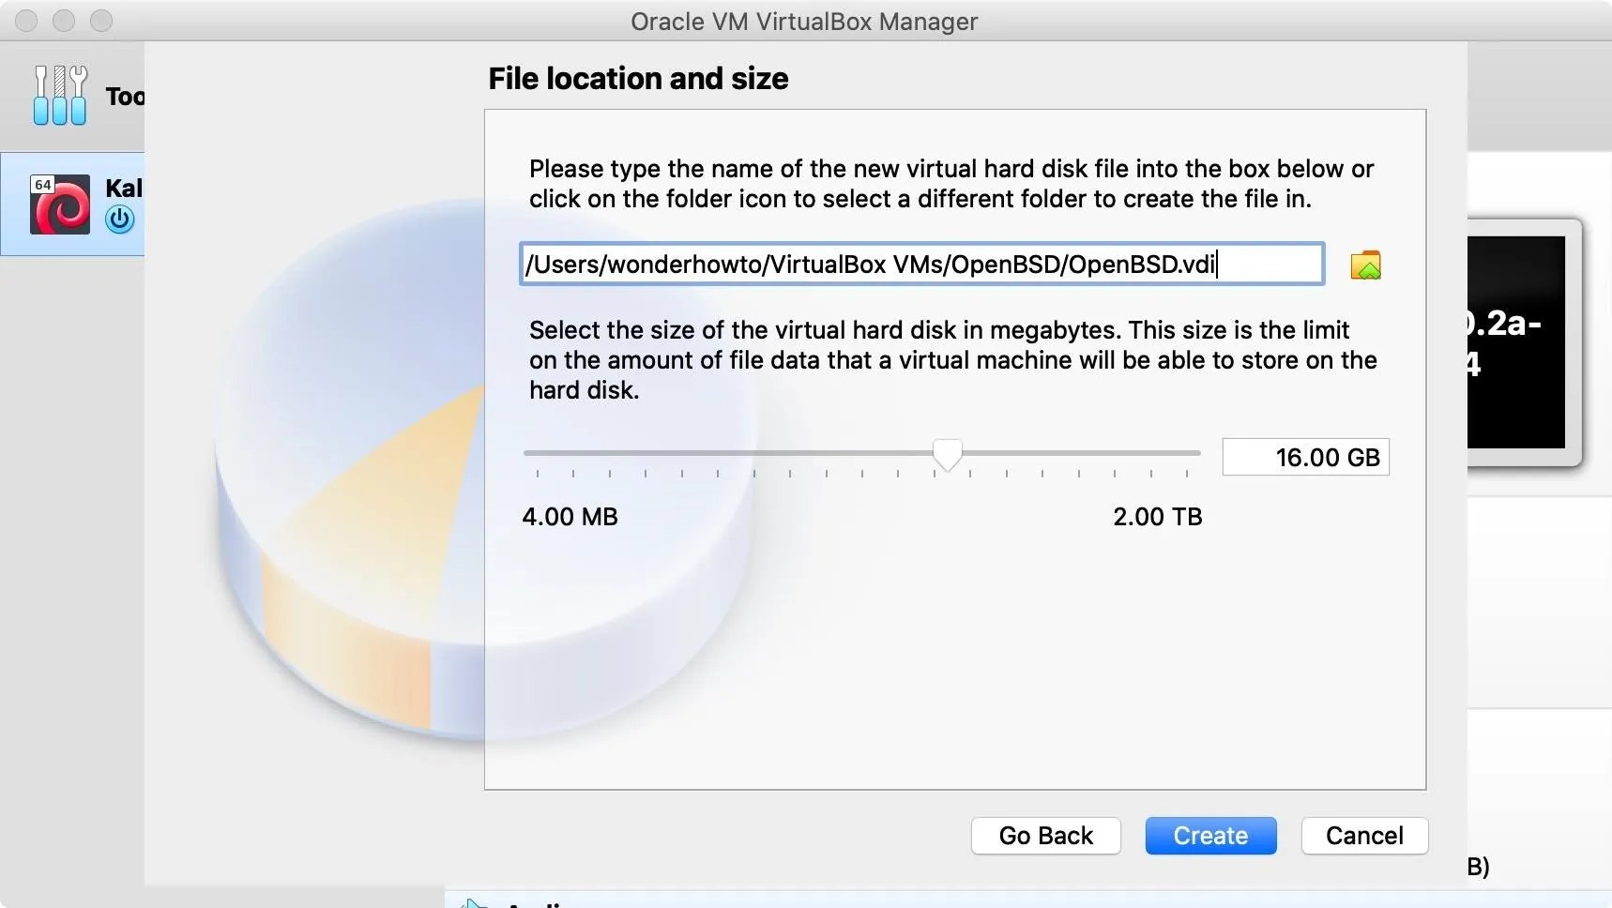Select the Kali VM icon in sidebar
Screen dimensions: 1612x908
pyautogui.click(x=60, y=204)
